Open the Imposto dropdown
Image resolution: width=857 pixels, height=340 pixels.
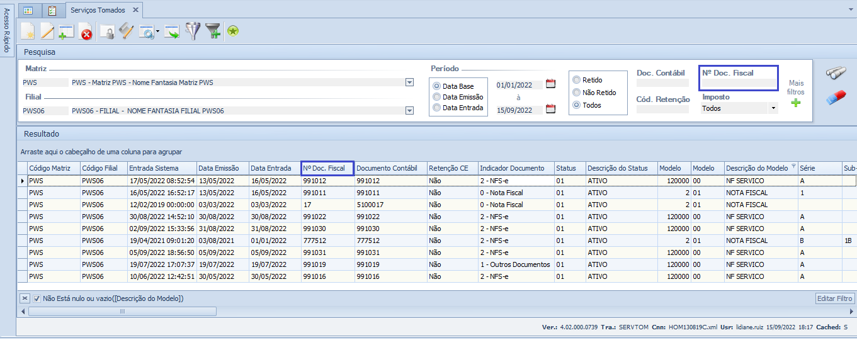coord(773,108)
